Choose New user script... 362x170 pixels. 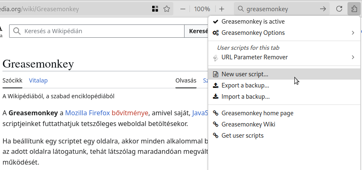(284, 74)
